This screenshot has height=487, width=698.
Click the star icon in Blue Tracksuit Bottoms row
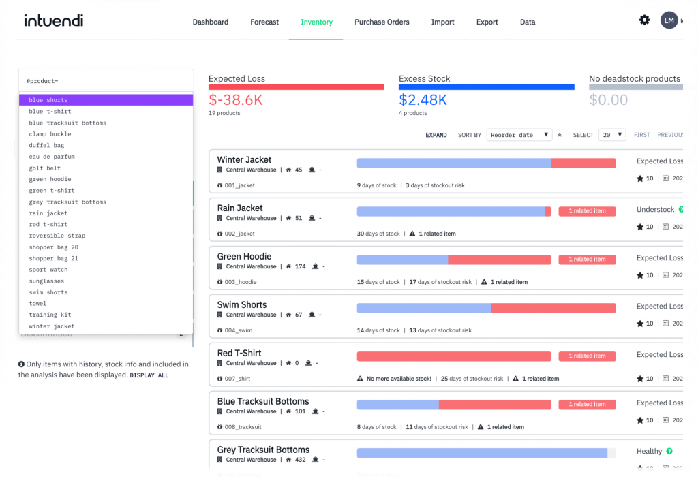click(639, 420)
